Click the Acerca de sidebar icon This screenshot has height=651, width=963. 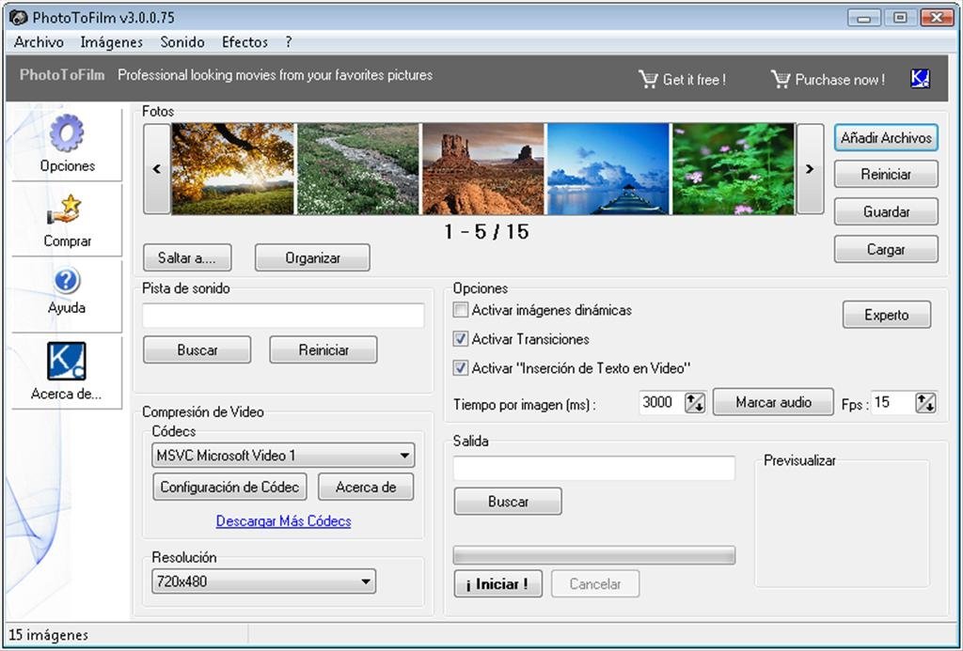(x=67, y=361)
